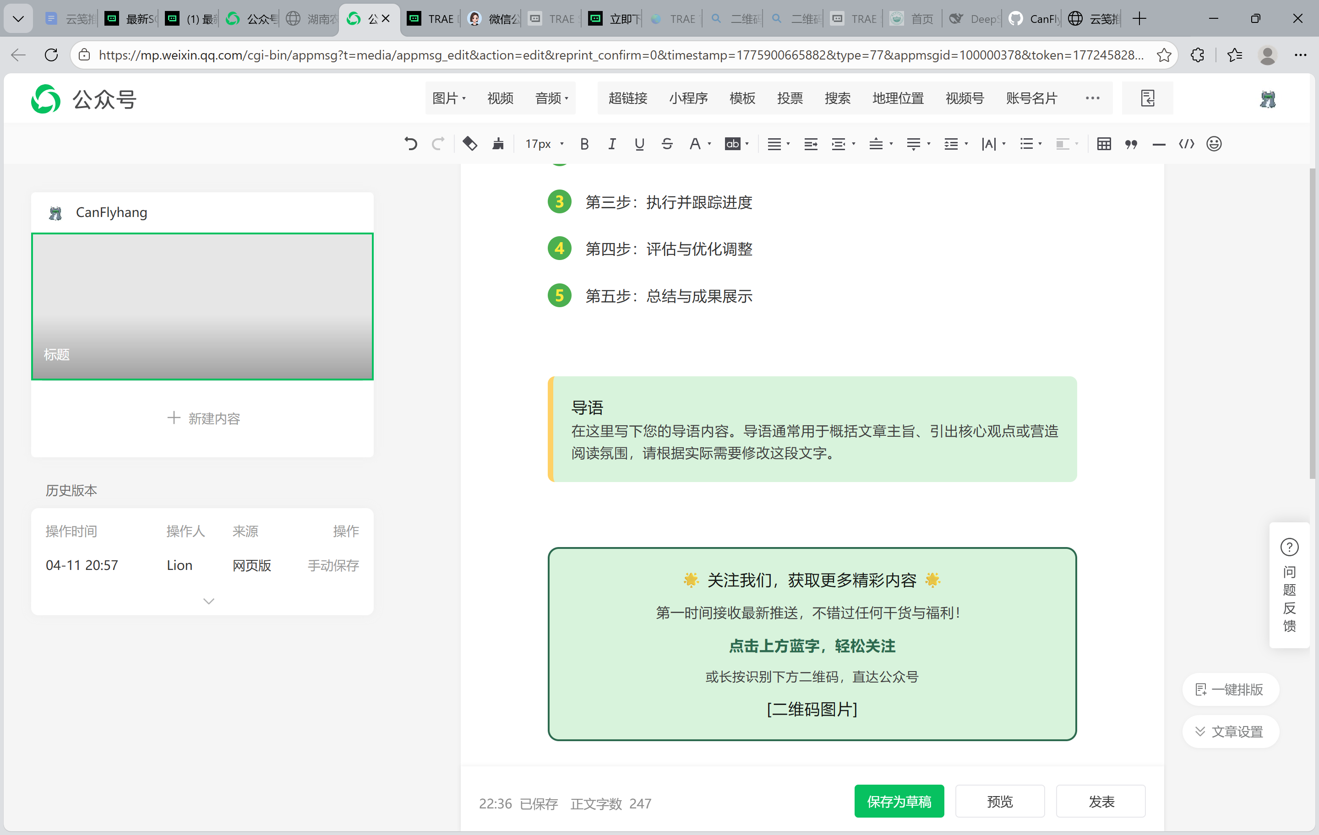Select the article cover thumbnail

pos(202,306)
